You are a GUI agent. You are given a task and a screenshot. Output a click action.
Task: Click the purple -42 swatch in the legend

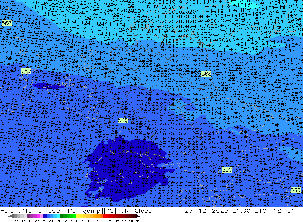pos(28,216)
